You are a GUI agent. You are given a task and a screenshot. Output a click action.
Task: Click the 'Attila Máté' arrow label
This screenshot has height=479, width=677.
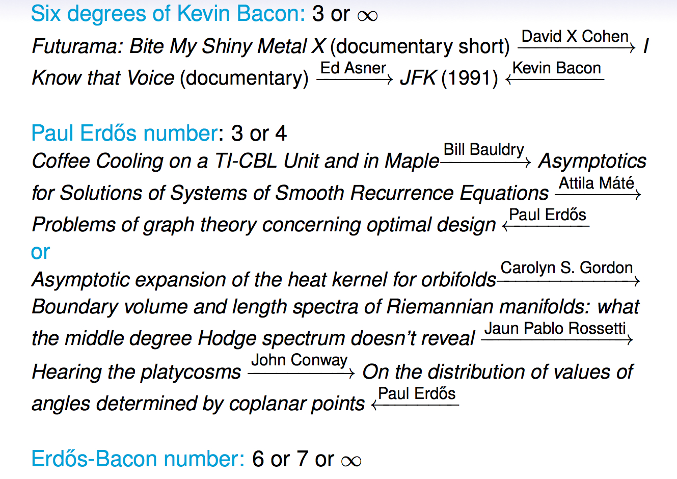(x=597, y=183)
